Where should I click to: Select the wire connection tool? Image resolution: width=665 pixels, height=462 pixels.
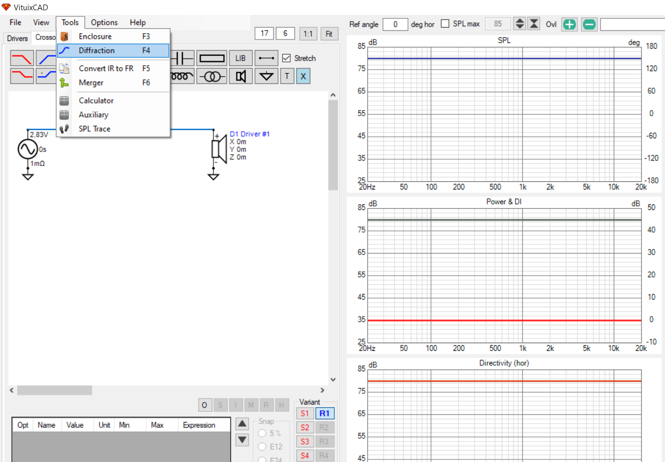[x=266, y=58]
